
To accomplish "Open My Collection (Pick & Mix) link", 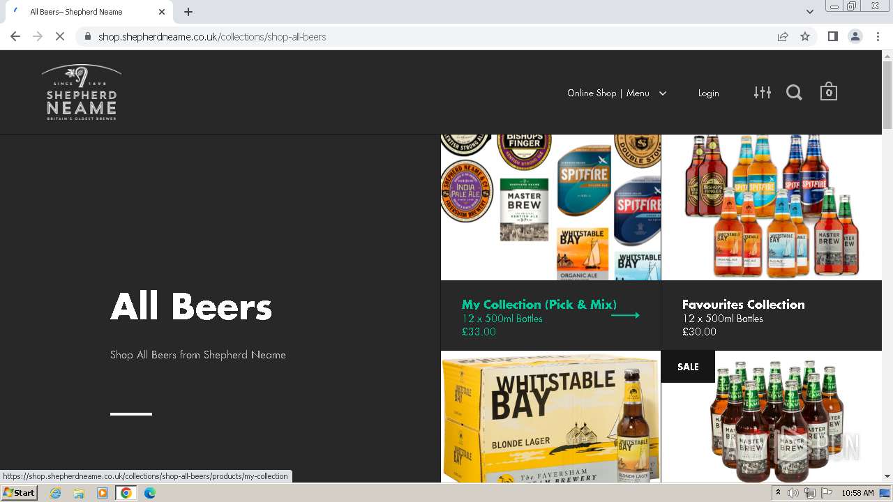I will coord(539,304).
